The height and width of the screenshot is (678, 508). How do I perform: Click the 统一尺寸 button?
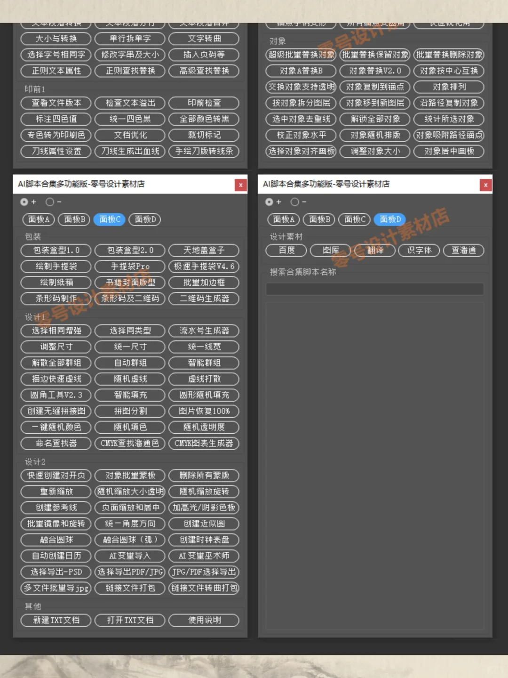pyautogui.click(x=130, y=347)
